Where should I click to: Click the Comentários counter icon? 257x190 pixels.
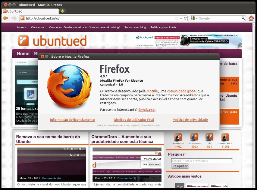[x=225, y=137]
